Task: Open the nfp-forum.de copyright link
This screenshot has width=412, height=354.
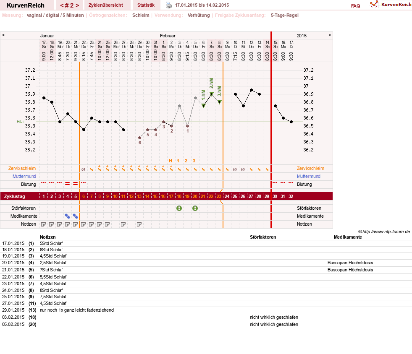Action: [384, 232]
